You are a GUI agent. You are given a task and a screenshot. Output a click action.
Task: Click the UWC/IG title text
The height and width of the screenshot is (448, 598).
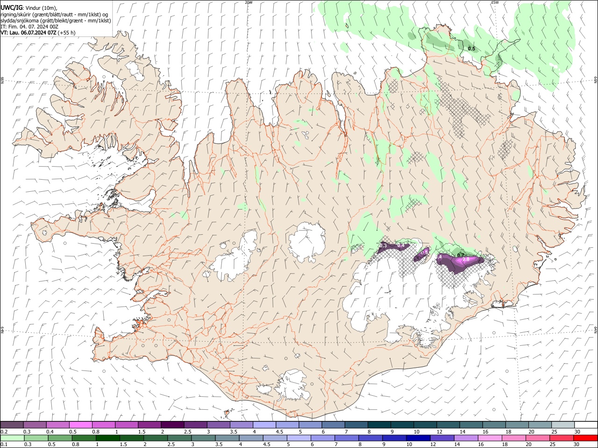coord(11,7)
